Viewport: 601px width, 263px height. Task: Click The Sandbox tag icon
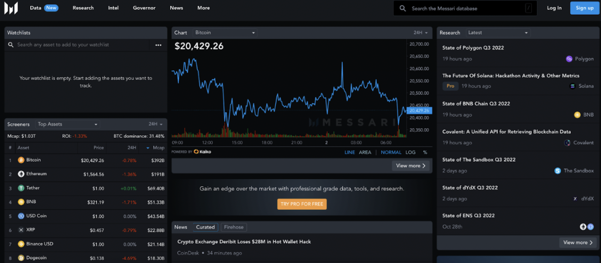pyautogui.click(x=558, y=171)
